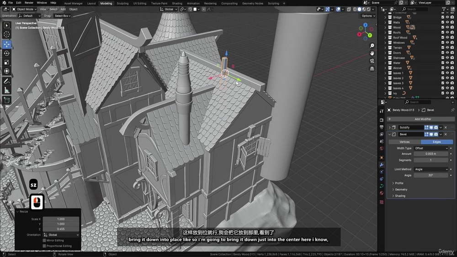
Task: Open the View Layer properties tab
Action: click(x=382, y=135)
